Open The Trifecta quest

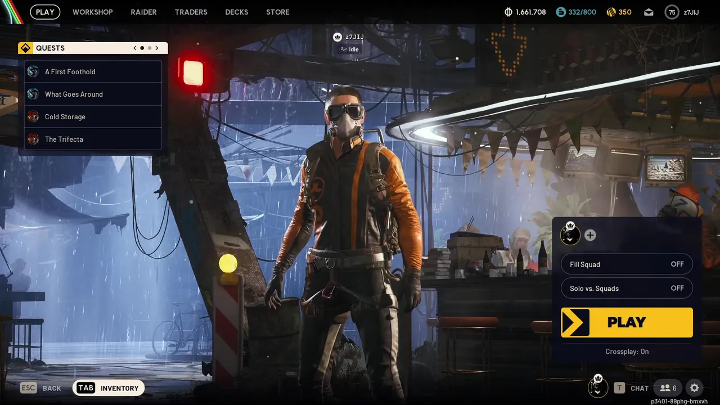93,139
